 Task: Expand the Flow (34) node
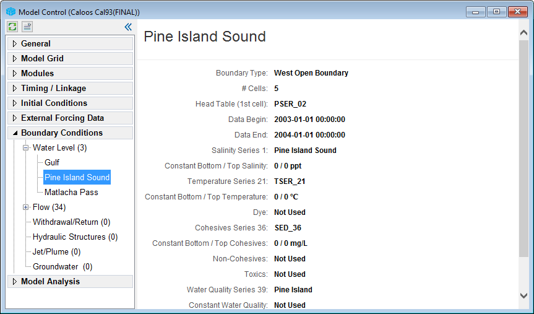pyautogui.click(x=26, y=207)
